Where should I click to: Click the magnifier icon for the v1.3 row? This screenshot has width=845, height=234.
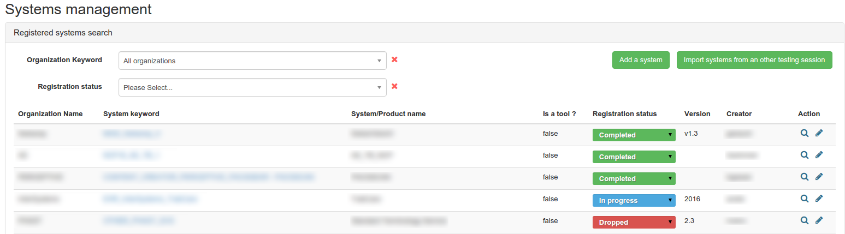(804, 133)
